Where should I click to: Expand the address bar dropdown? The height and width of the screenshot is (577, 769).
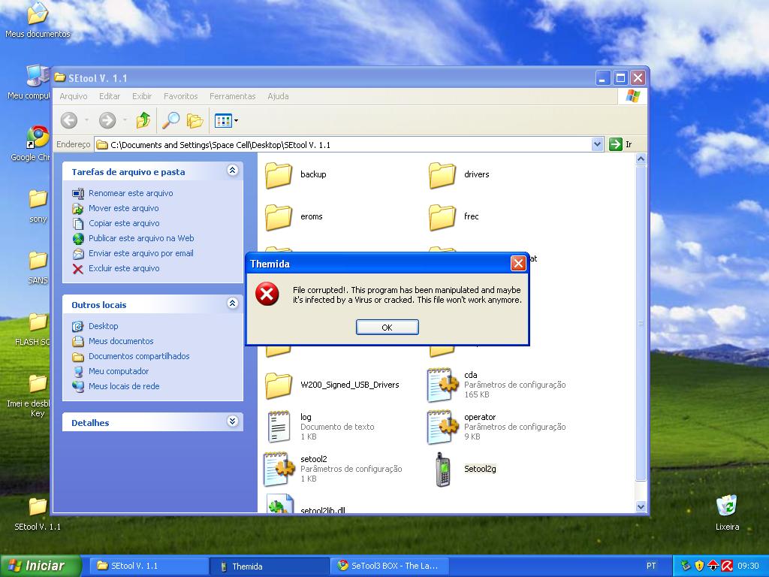(x=597, y=145)
